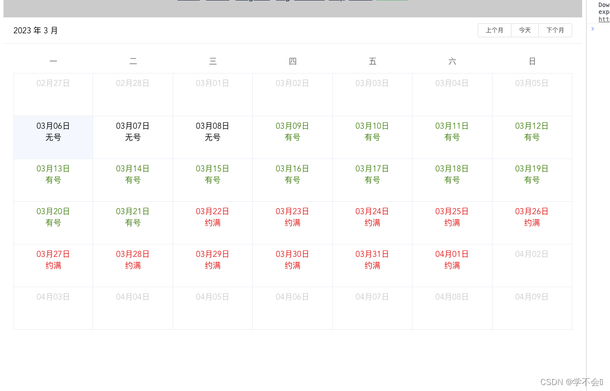The height and width of the screenshot is (391, 610).
Task: Click the greyed February 27 cell
Action: pos(53,94)
